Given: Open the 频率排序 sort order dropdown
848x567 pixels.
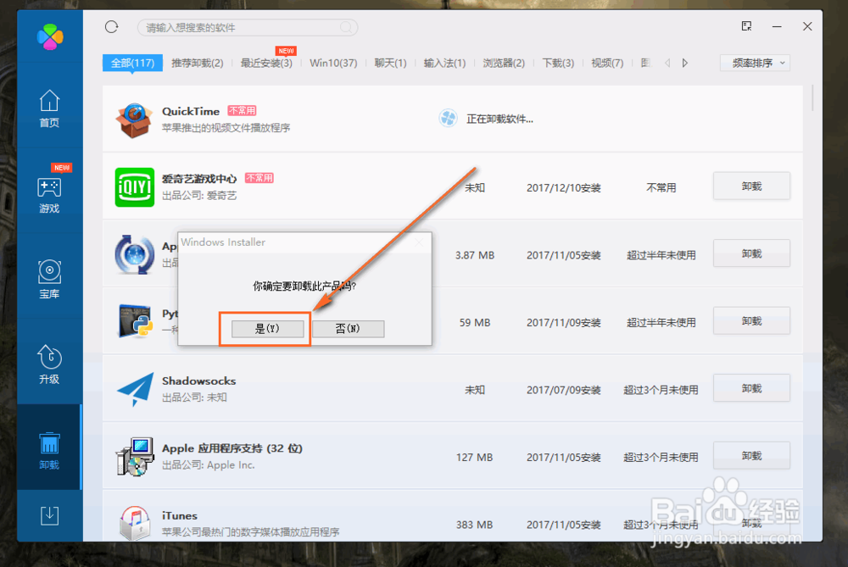Looking at the screenshot, I should click(x=754, y=62).
